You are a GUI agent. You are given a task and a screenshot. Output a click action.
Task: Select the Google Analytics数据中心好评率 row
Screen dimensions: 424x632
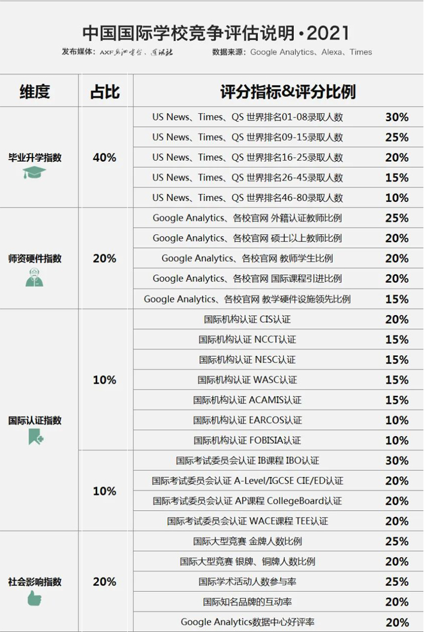[x=247, y=622]
